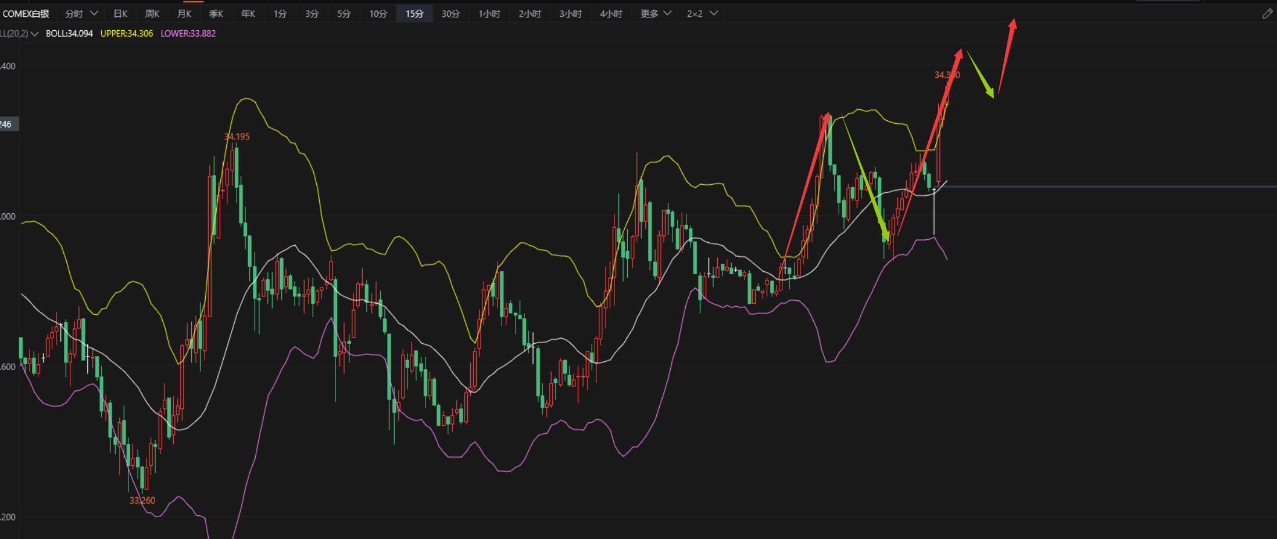Expand the 分时 dropdown
The height and width of the screenshot is (539, 1277).
click(81, 13)
